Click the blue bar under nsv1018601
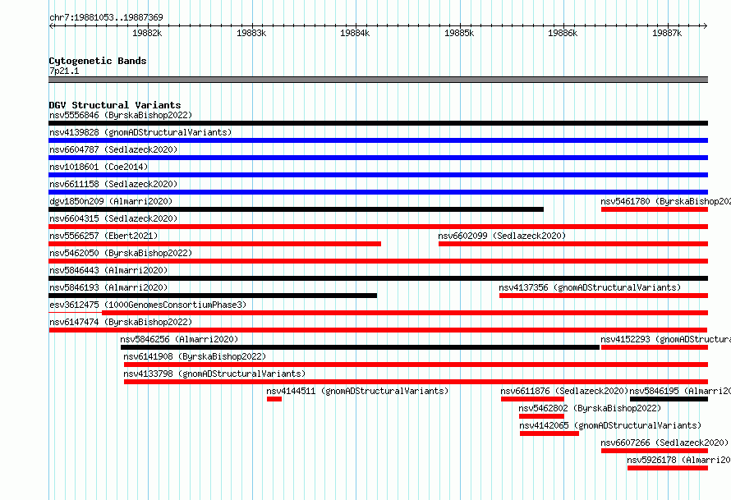Viewport: 731px width, 500px height. pyautogui.click(x=378, y=175)
